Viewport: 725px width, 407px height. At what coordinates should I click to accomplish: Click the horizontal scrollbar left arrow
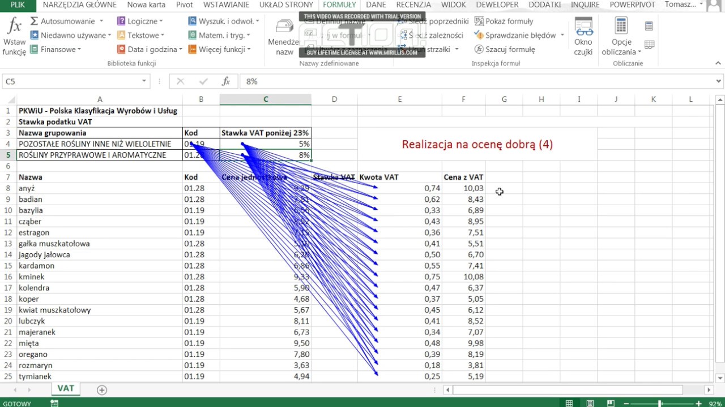coord(447,389)
